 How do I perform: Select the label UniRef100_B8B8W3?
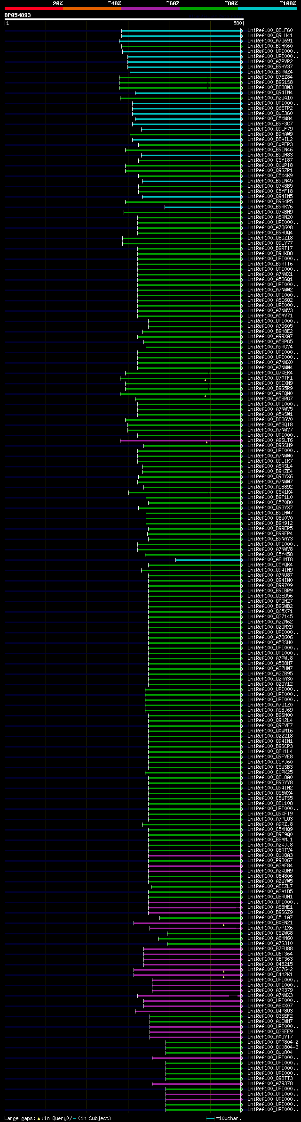tap(270, 87)
